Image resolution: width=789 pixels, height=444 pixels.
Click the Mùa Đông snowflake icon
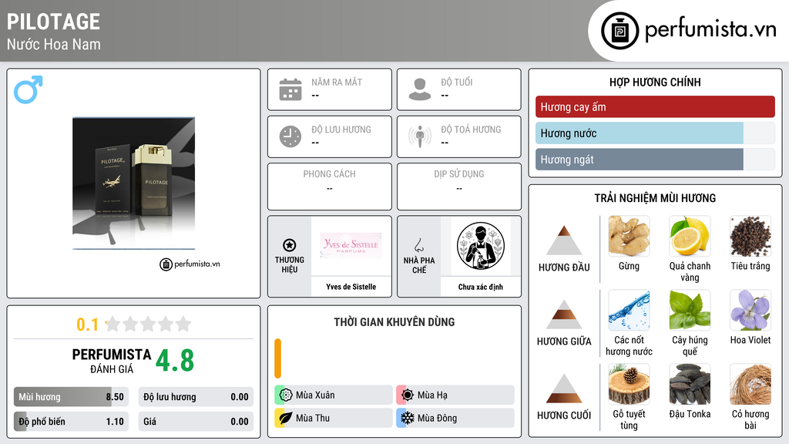pos(408,418)
